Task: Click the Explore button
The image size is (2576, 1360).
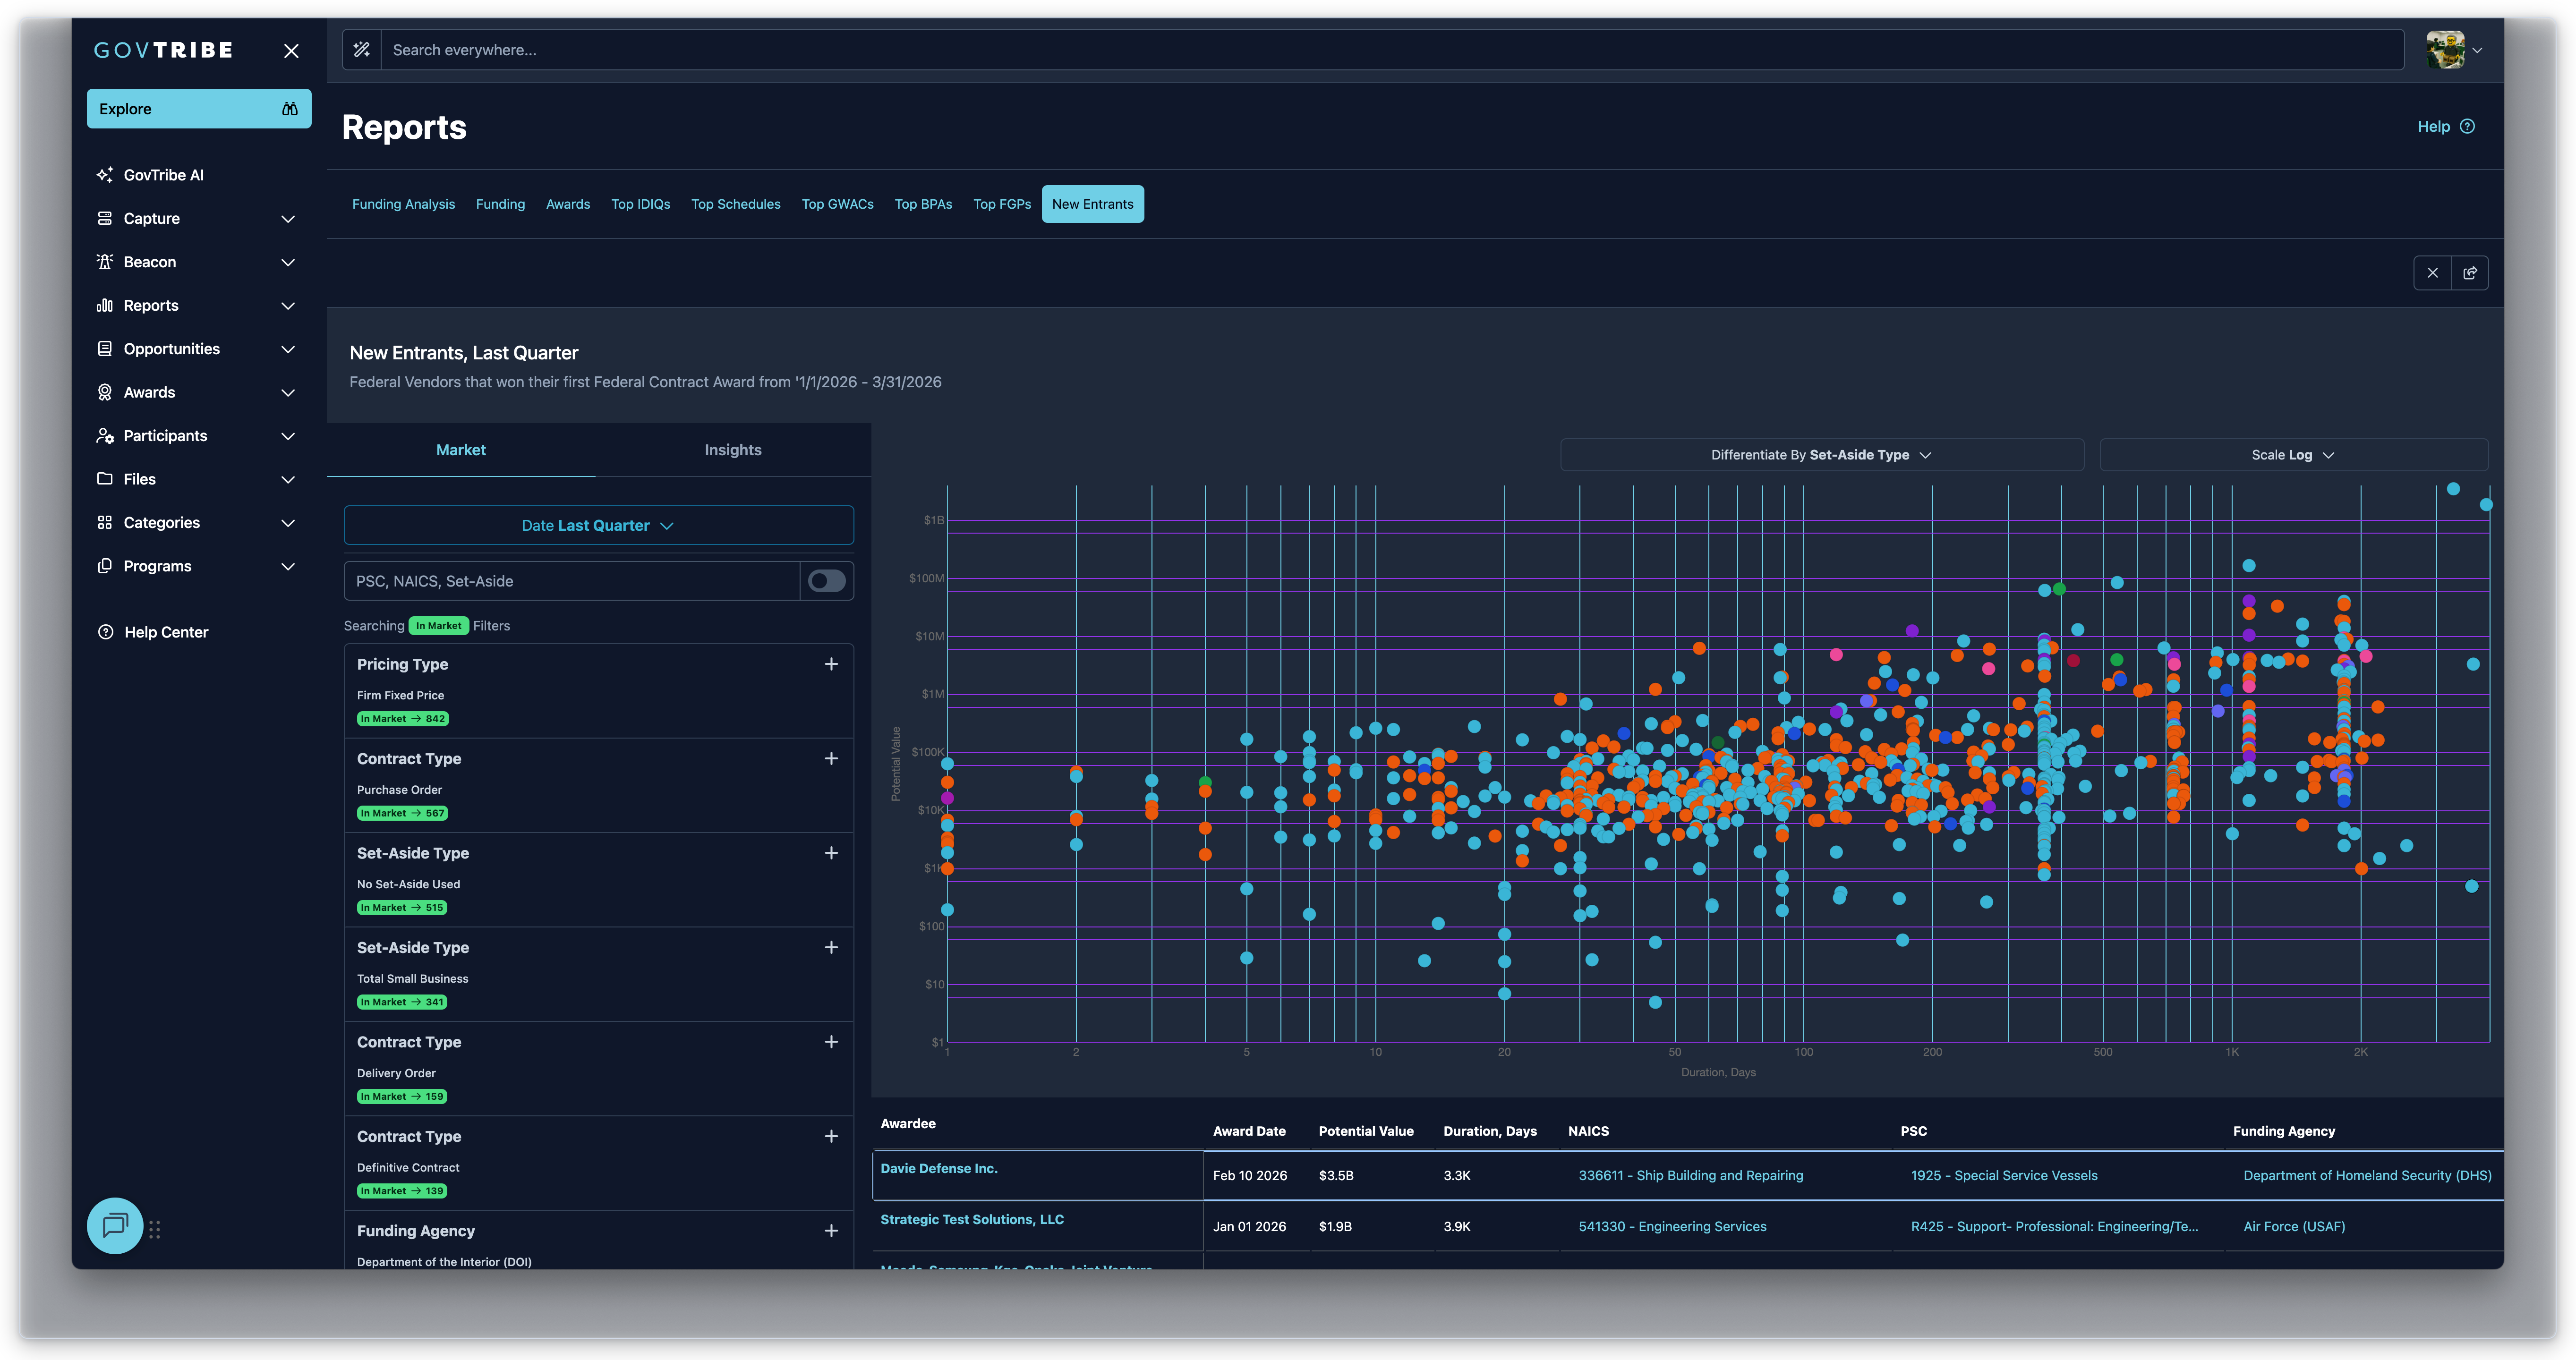Action: 199,109
